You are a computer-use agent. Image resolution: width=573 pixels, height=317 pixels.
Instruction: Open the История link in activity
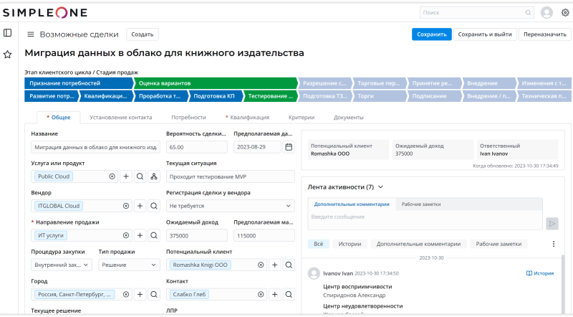pyautogui.click(x=540, y=273)
